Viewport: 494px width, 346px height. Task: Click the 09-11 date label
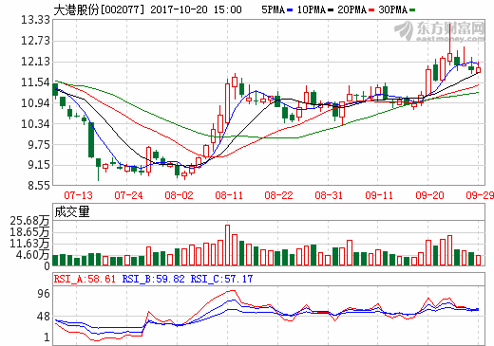click(x=379, y=195)
